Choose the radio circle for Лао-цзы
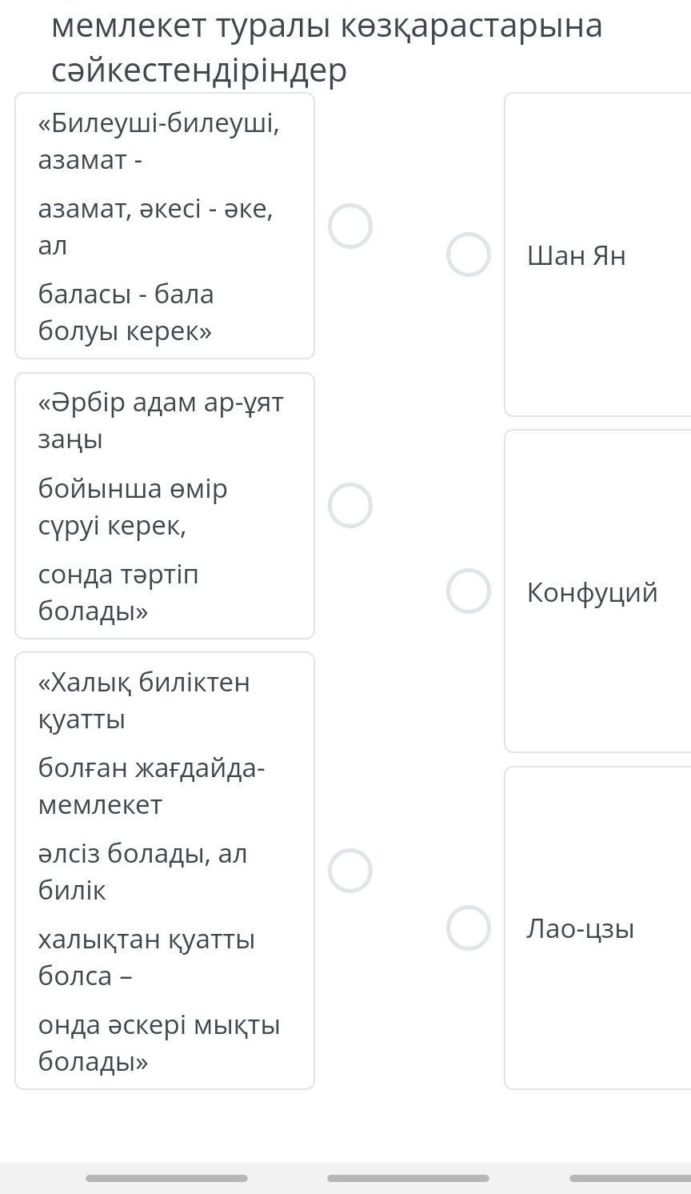The width and height of the screenshot is (691, 1194). point(469,928)
